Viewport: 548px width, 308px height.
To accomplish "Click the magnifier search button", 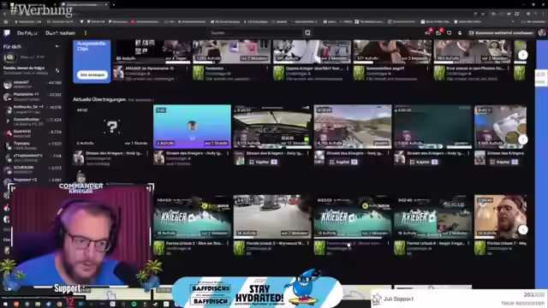I will click(x=307, y=33).
